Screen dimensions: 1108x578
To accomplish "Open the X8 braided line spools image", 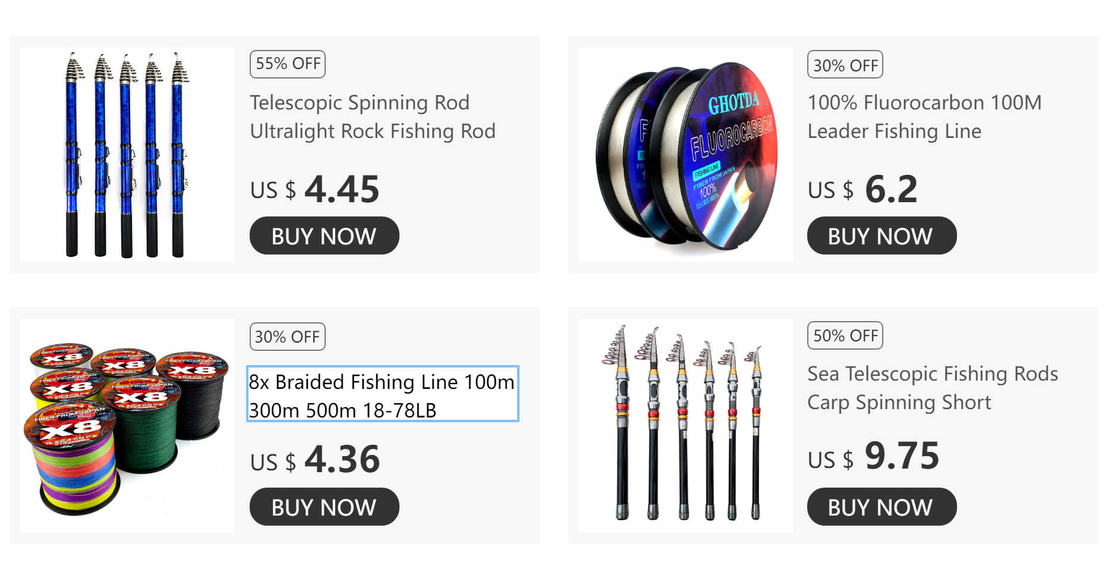I will coord(127,426).
